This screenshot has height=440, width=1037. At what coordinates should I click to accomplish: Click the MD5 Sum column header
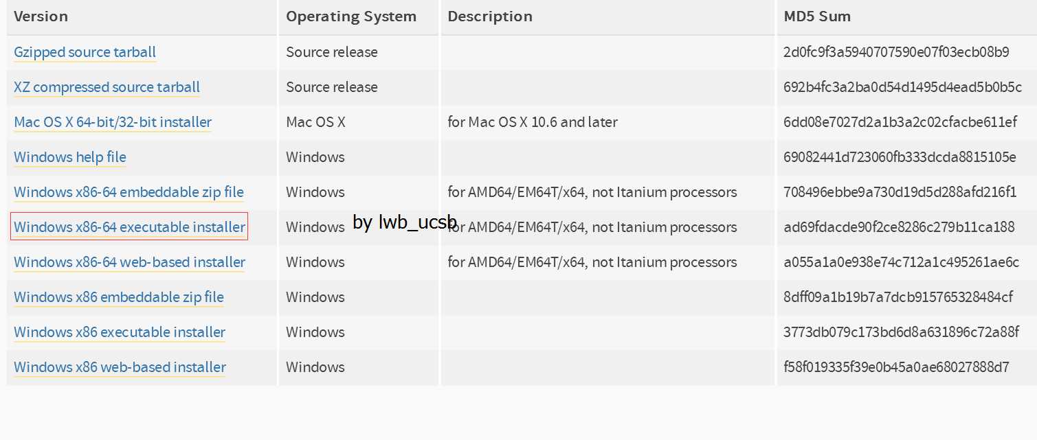(x=817, y=16)
